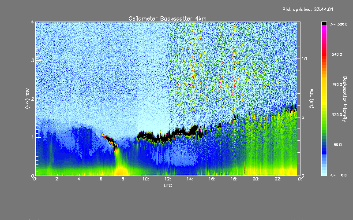Click the dark blue region of the colorbar
The image size is (353, 220).
tap(324, 149)
